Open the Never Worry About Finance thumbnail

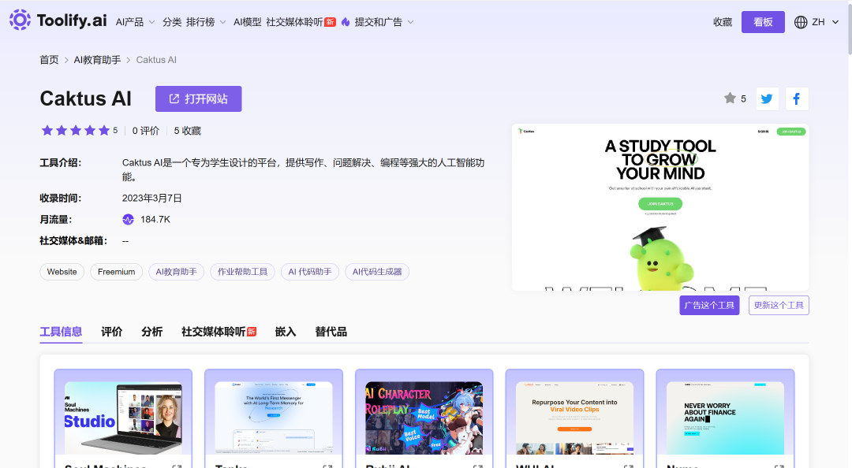726,418
